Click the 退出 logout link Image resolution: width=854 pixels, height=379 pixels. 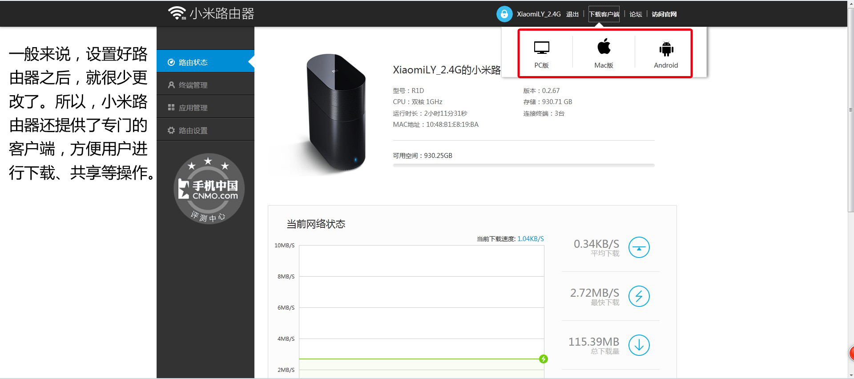[x=572, y=14]
